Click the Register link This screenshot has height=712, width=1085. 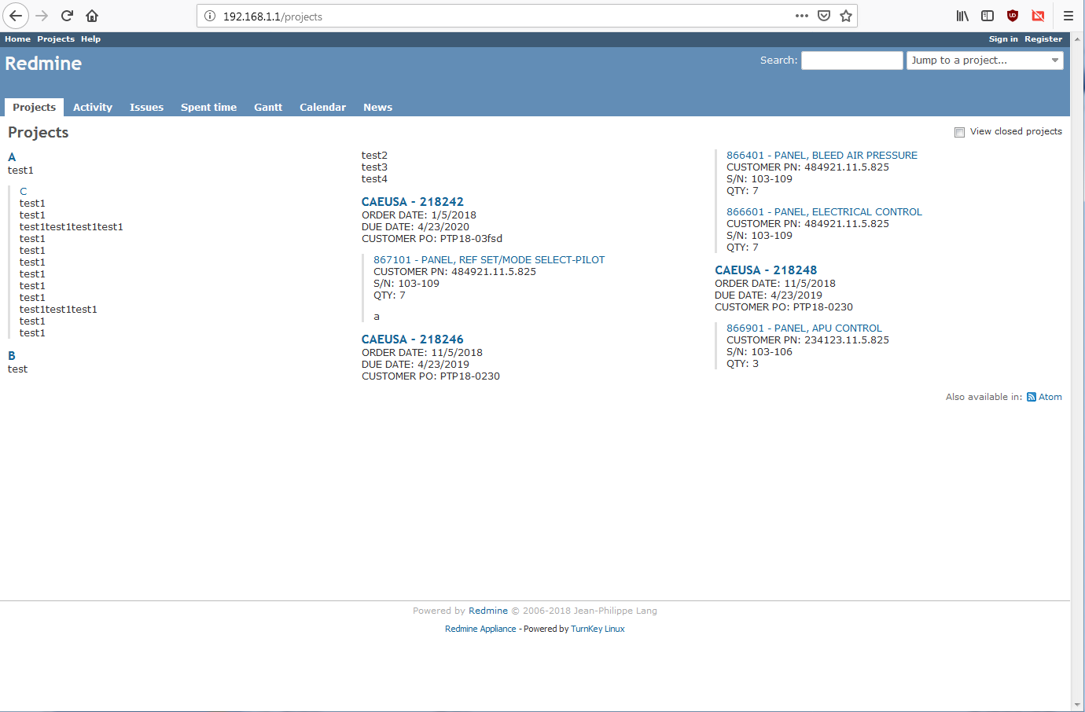pyautogui.click(x=1043, y=39)
